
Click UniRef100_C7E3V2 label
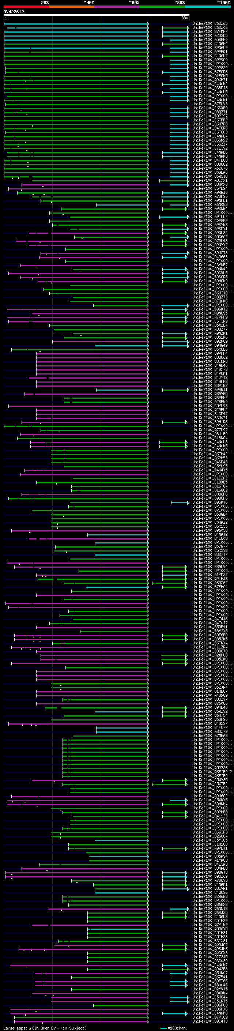coord(210,148)
